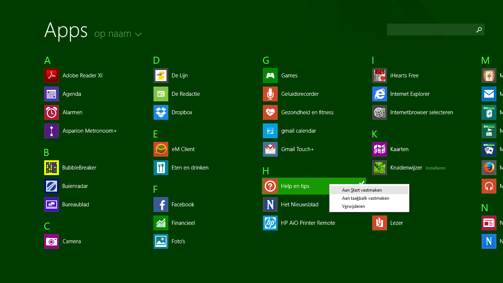Click the Kruidenwijzer app icon
The width and height of the screenshot is (503, 283).
tap(380, 168)
